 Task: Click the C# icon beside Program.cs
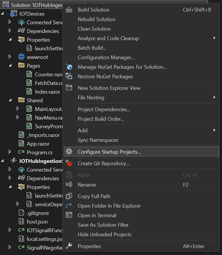[x=21, y=152]
